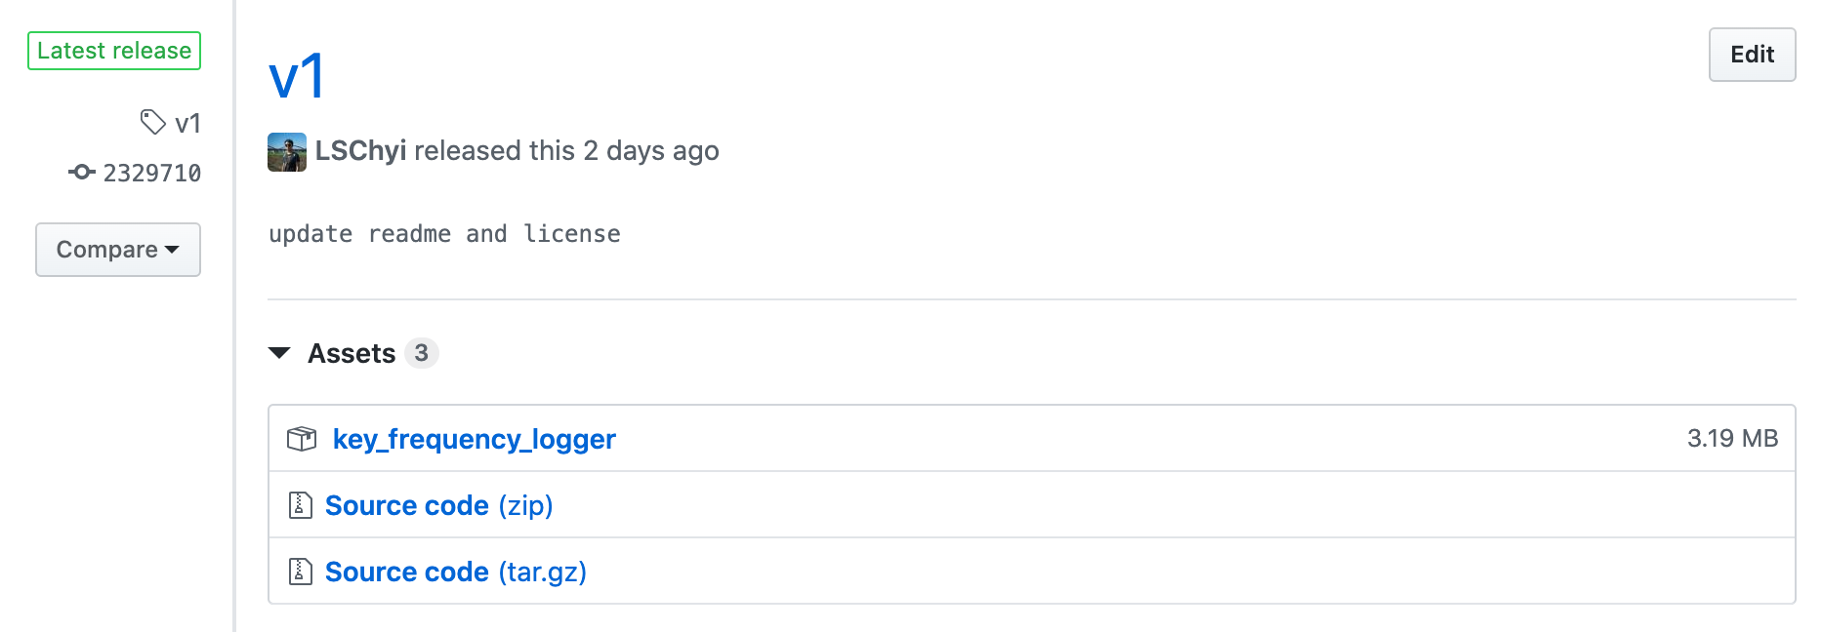
Task: Click the tag icon beside v1
Action: coord(153,122)
